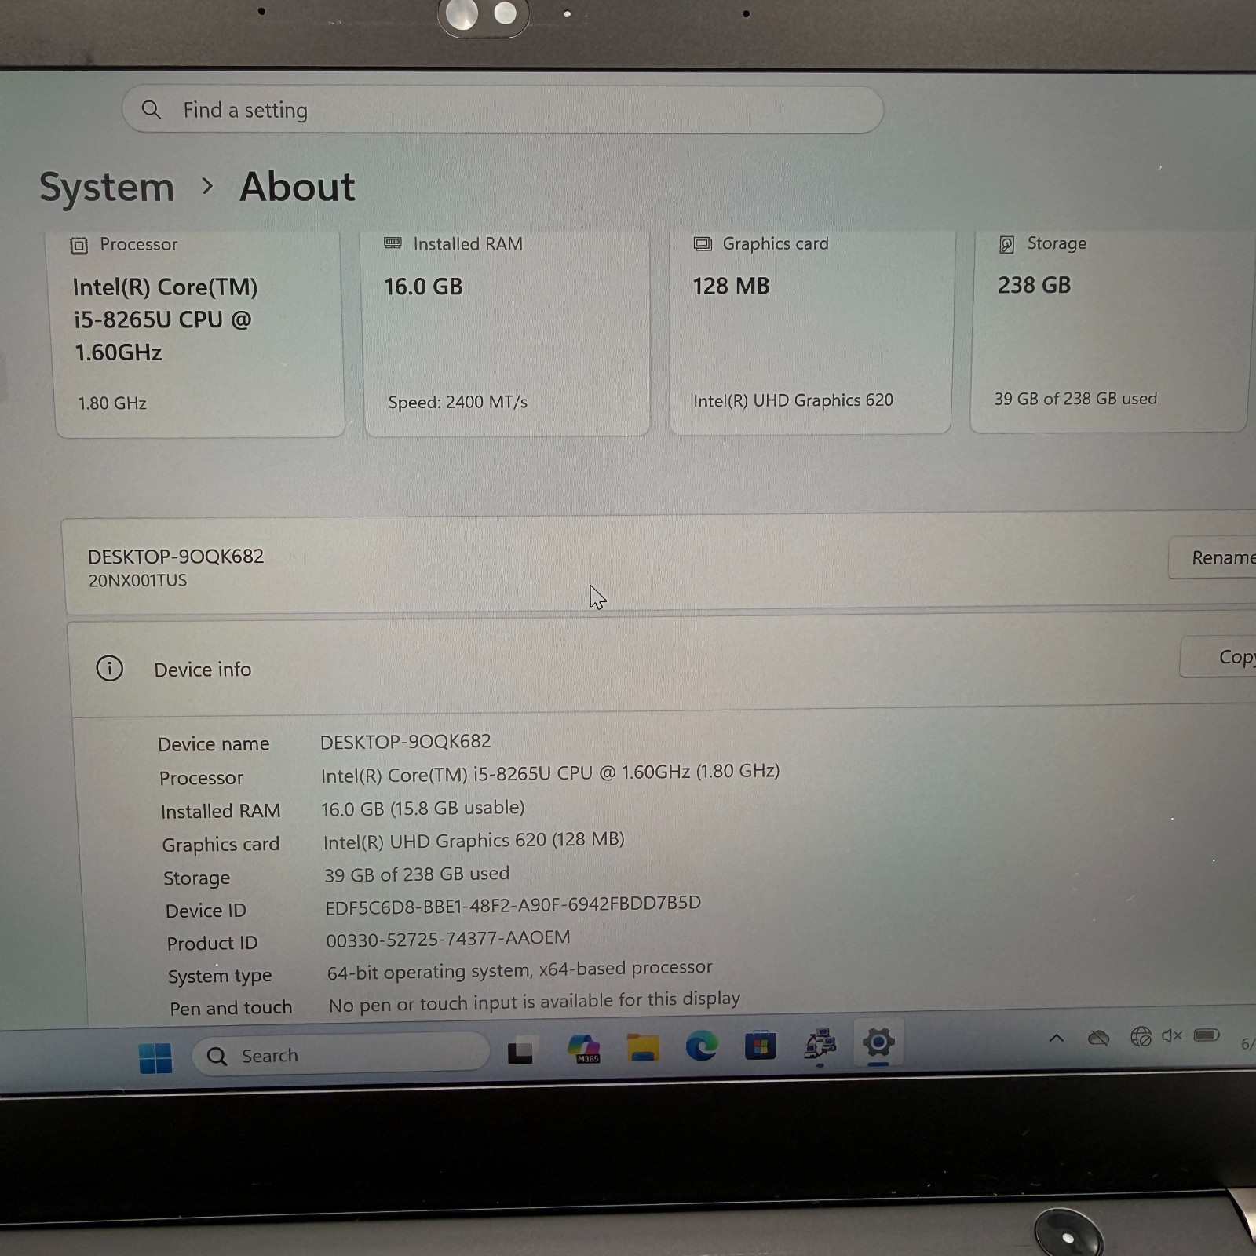Click the Storage value in Device info list
The height and width of the screenshot is (1256, 1256).
point(417,874)
